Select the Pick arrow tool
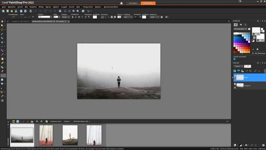Screen dimensions: 266x150 pos(2,25)
